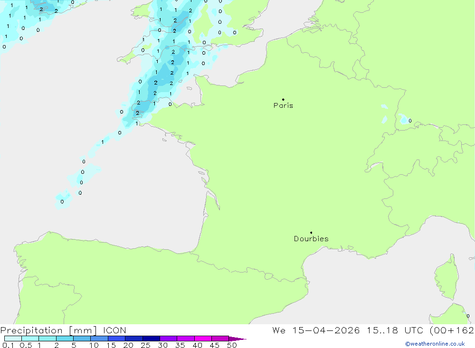The height and width of the screenshot is (348, 475).
Task: Click the legend value label '0.5'
Action: tap(26, 345)
